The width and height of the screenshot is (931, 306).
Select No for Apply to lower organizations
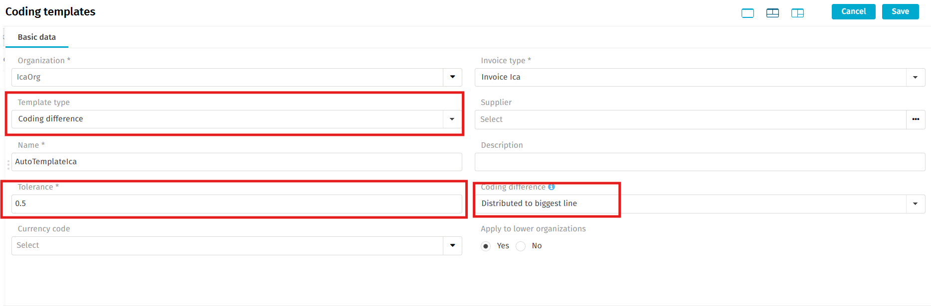pos(521,246)
